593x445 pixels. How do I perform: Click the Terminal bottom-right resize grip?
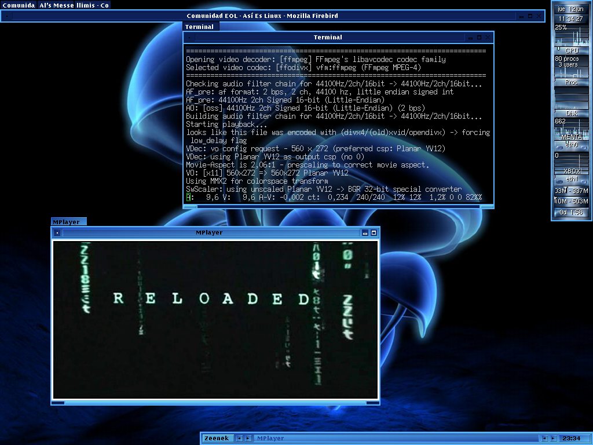(486, 207)
